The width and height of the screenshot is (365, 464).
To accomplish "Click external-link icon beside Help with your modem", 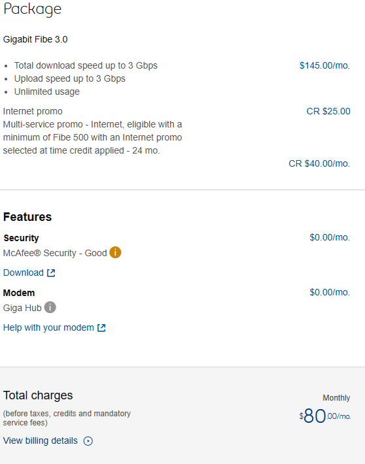I will 101,328.
